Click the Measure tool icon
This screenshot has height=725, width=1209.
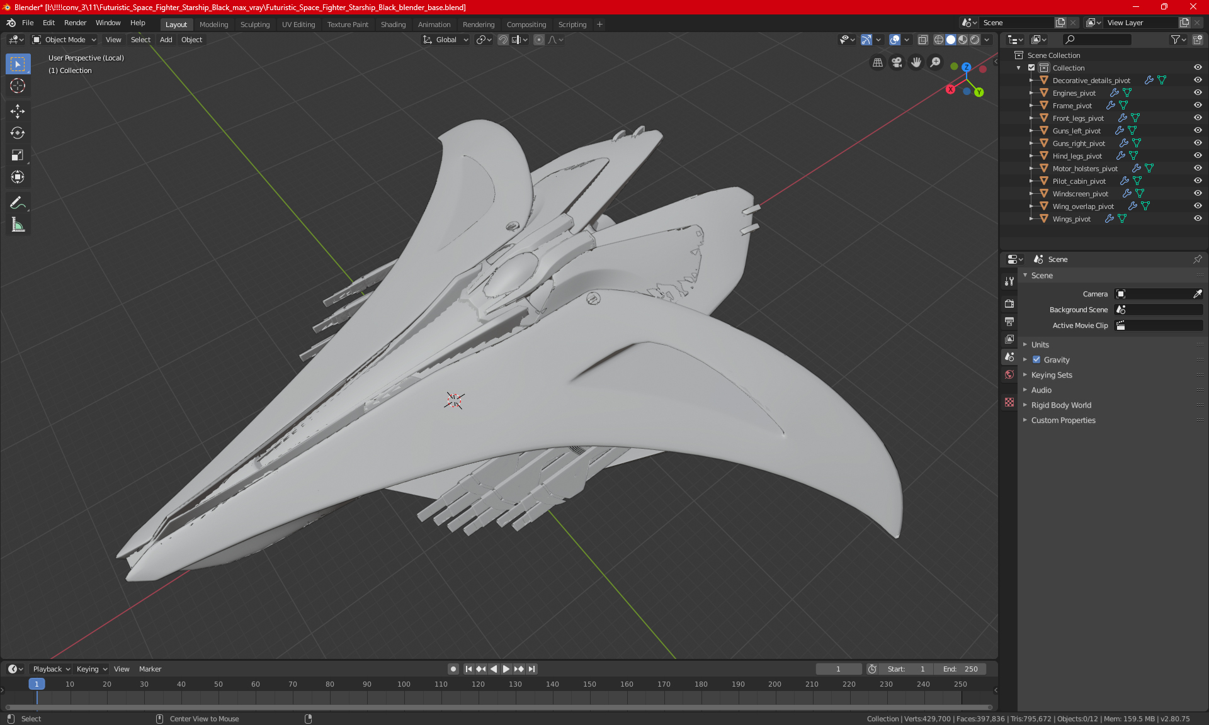[x=17, y=225]
